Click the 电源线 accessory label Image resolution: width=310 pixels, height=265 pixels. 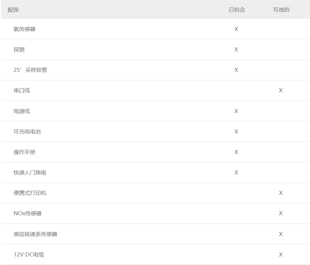pyautogui.click(x=22, y=111)
